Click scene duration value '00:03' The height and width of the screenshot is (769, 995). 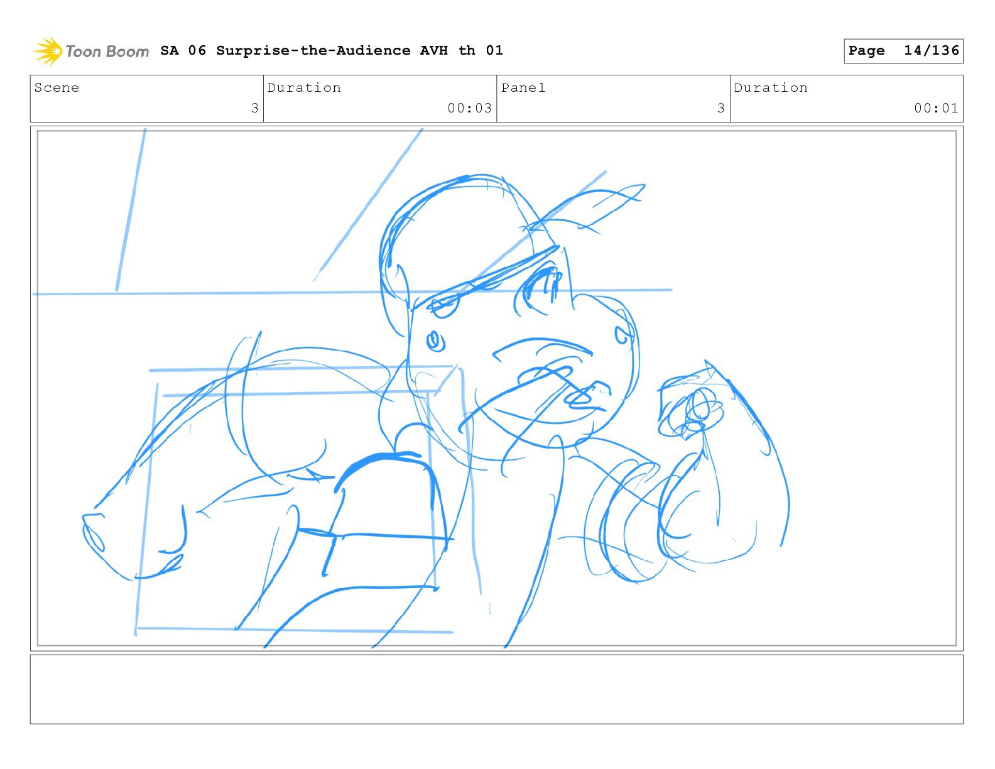point(470,108)
